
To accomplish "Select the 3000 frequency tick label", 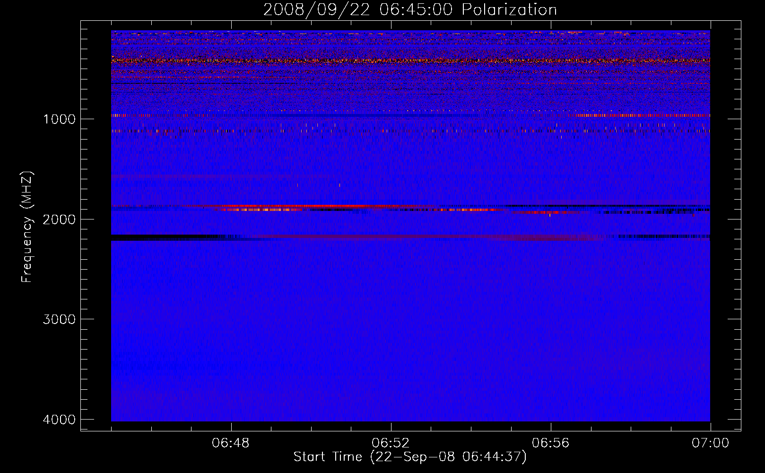I will pyautogui.click(x=59, y=320).
